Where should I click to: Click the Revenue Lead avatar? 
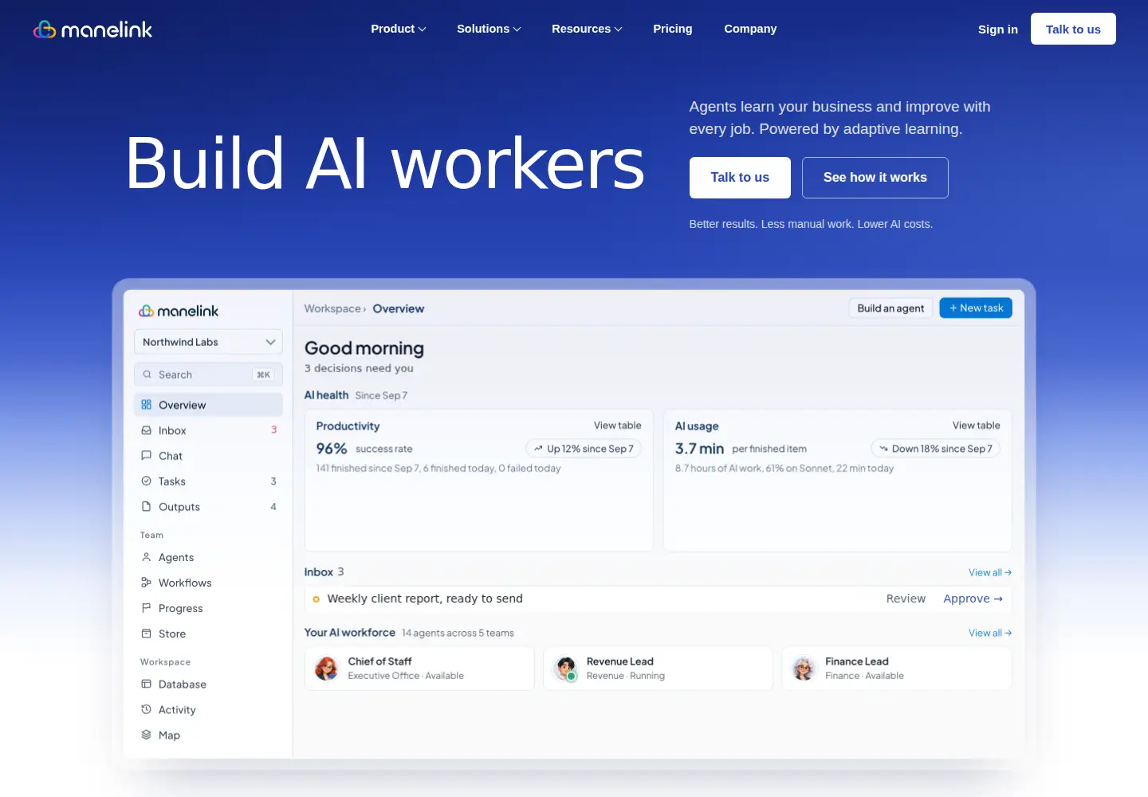[x=565, y=668]
